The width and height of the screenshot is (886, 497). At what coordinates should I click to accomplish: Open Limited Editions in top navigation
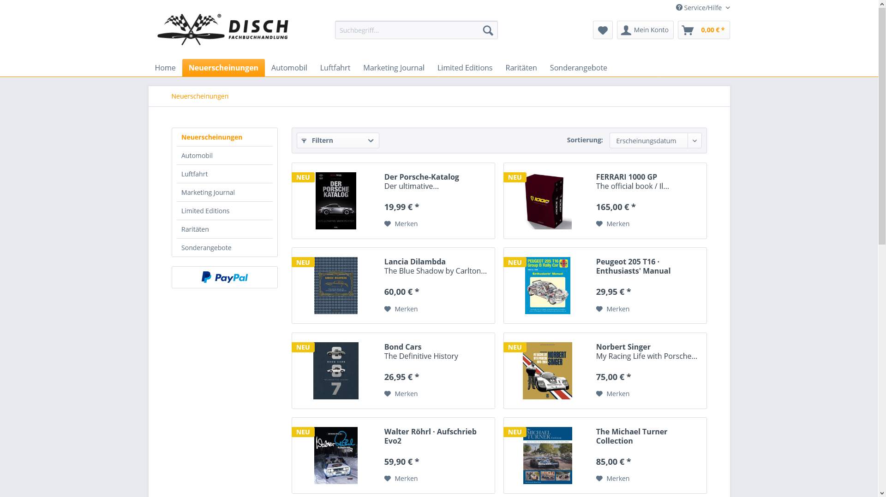465,68
